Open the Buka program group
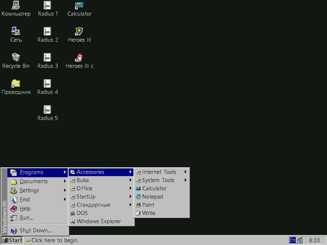The height and width of the screenshot is (245, 327). coord(101,181)
